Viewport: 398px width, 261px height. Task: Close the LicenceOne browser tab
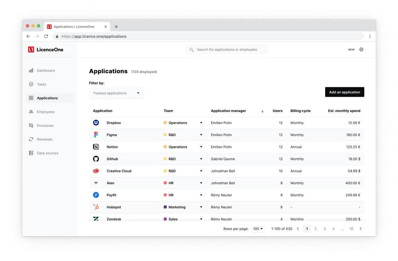tap(105, 27)
